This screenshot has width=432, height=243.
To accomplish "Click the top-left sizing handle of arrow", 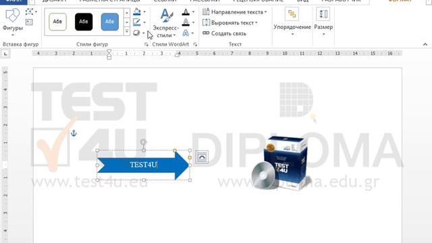I will pyautogui.click(x=97, y=151).
